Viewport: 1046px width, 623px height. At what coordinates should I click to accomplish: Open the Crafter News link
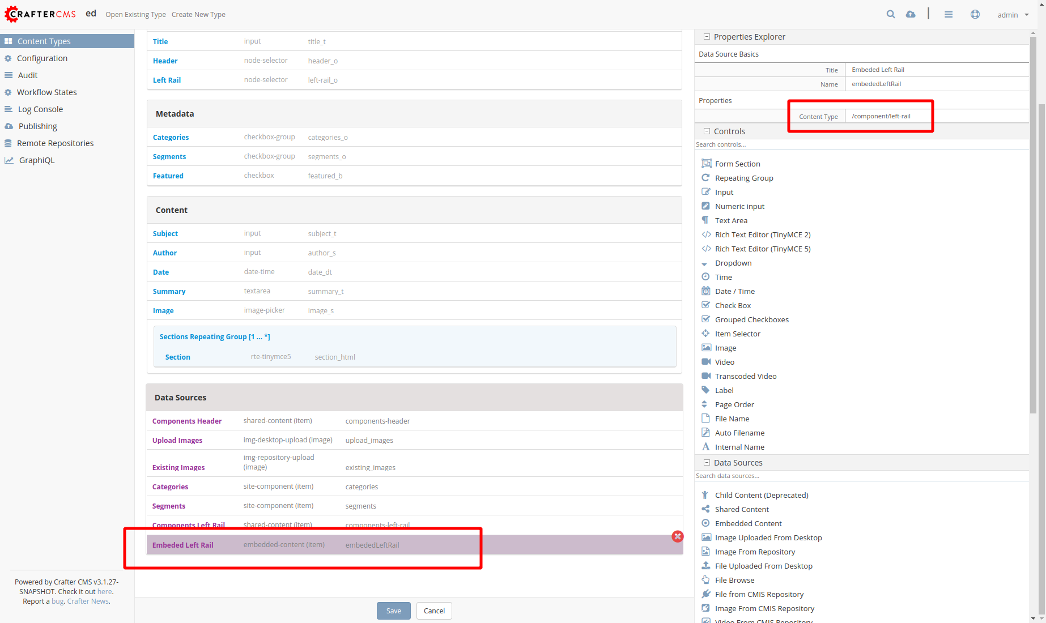88,601
